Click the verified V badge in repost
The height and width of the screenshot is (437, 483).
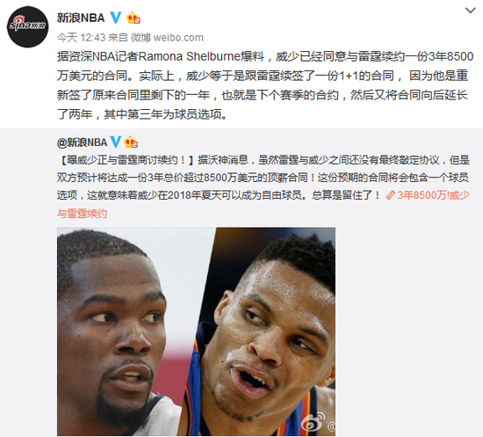click(x=116, y=142)
